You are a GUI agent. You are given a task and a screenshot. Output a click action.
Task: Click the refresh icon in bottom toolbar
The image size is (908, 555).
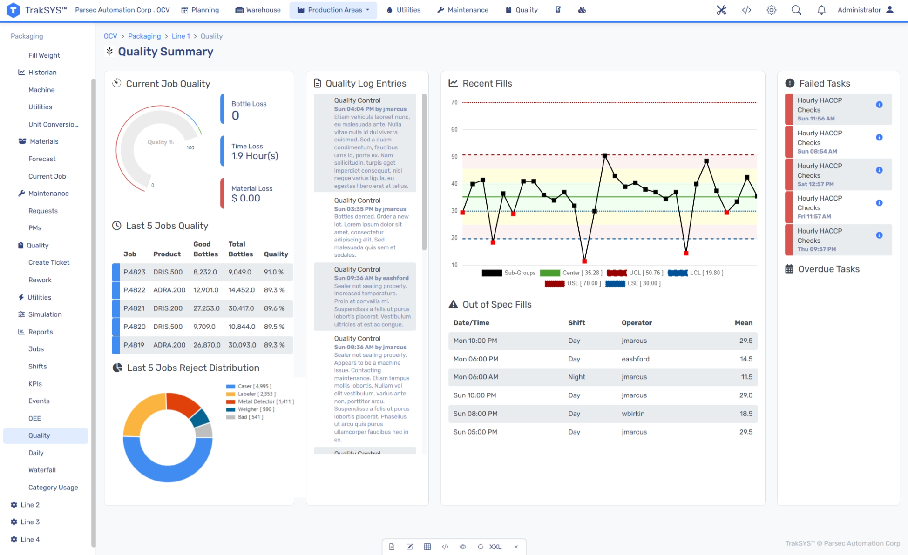[481, 547]
